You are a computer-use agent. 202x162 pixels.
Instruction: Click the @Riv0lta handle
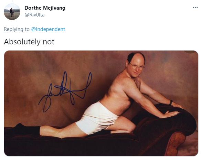pyautogui.click(x=34, y=15)
